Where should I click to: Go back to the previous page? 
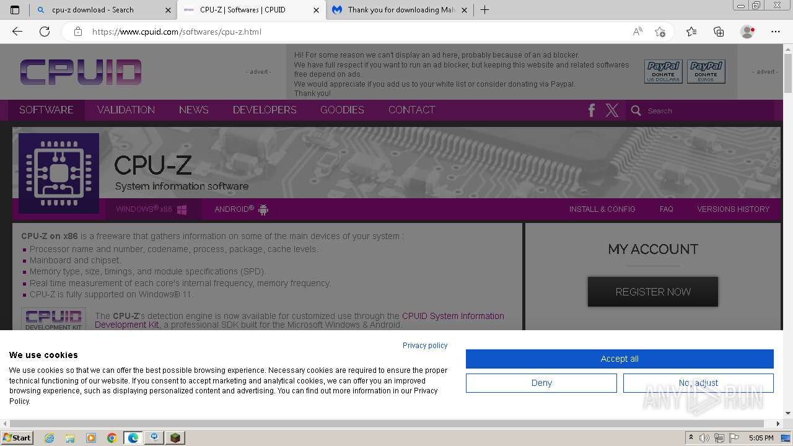click(x=17, y=32)
